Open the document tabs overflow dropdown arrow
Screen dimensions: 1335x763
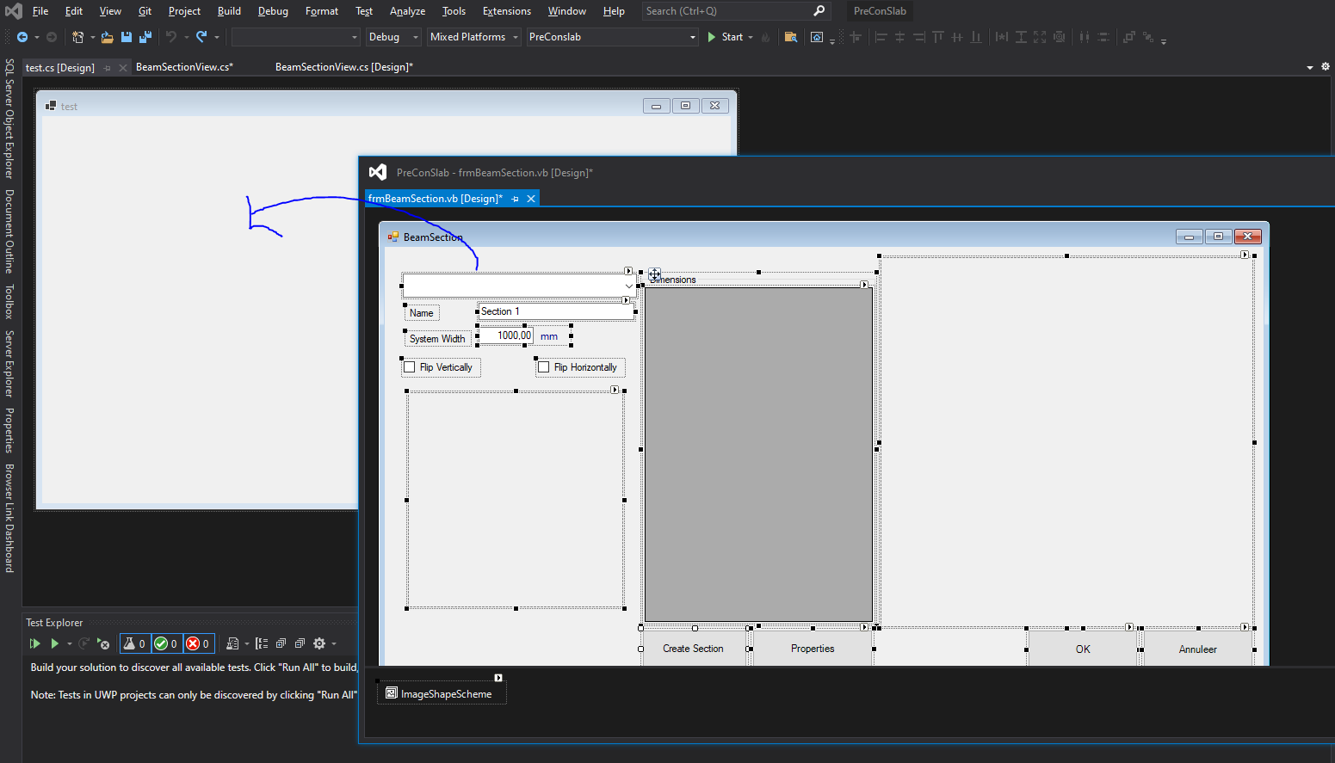(x=1310, y=67)
